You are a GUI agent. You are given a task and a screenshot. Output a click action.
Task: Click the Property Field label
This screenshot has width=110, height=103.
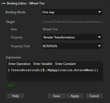(20, 46)
